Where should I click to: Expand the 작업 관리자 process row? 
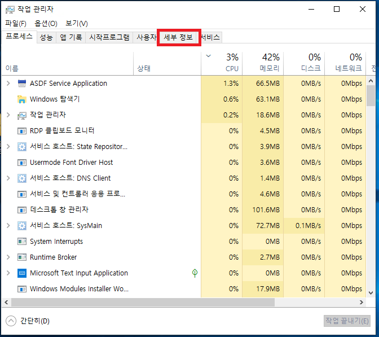coord(8,115)
